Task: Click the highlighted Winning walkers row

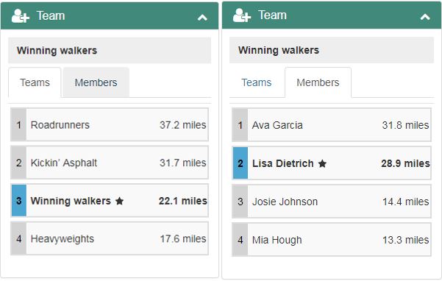Action: (110, 201)
